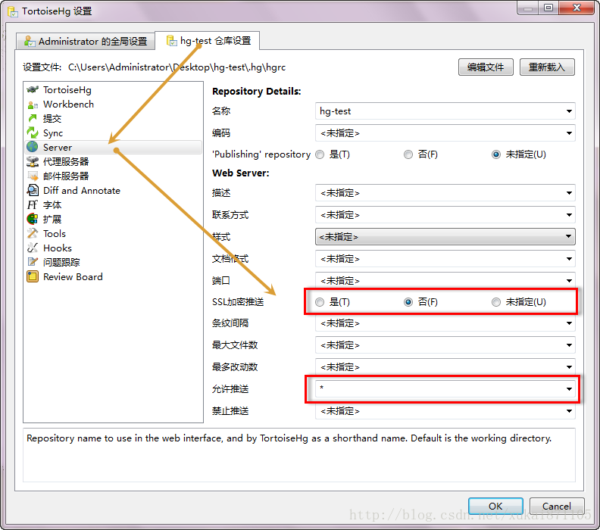Click the Hooks icon
The image size is (600, 530).
[x=33, y=248]
